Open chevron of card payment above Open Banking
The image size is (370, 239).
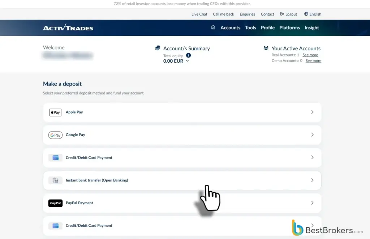(x=312, y=158)
